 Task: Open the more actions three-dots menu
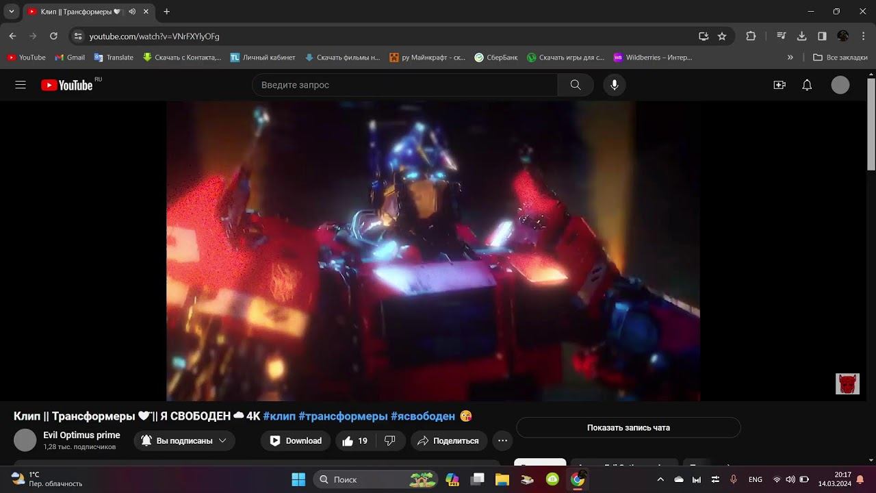pyautogui.click(x=502, y=441)
